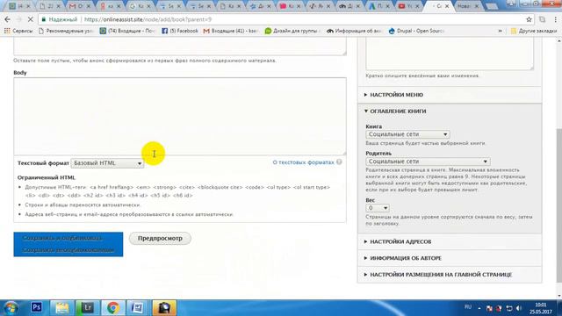Switch to the first browser tab
Viewport: 562px width, 316px height.
[x=19, y=6]
